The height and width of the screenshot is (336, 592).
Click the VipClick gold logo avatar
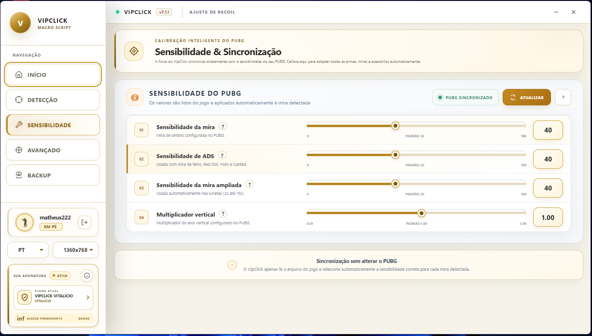point(20,23)
